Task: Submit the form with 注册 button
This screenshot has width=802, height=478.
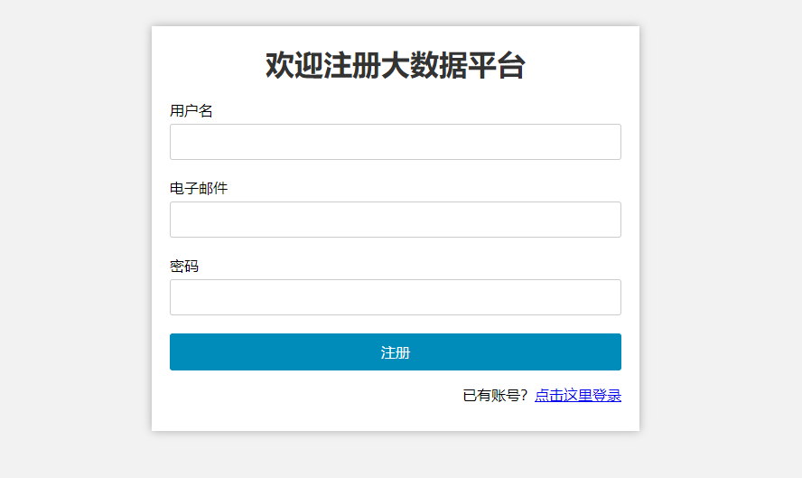Action: (396, 352)
